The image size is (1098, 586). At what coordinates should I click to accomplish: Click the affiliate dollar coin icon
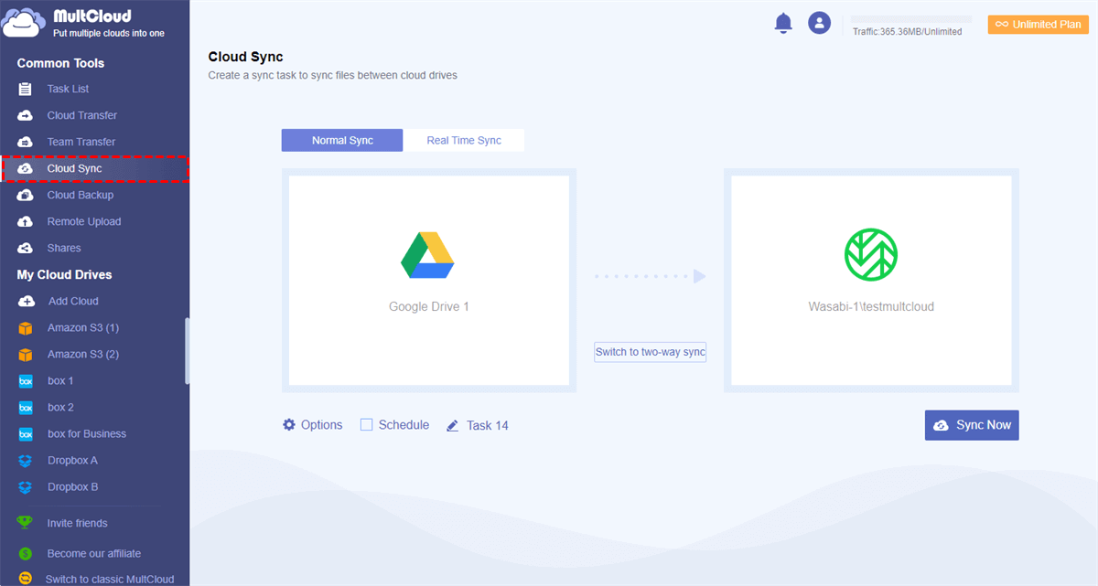pos(26,553)
